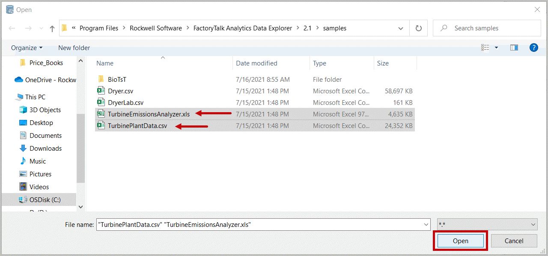Open the Organize menu
548x256 pixels.
coord(27,48)
